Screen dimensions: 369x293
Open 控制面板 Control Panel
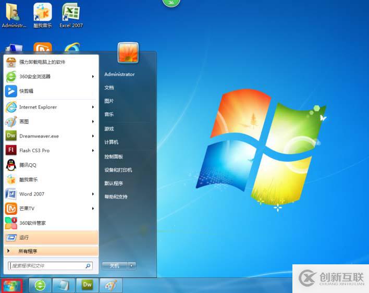coord(114,157)
